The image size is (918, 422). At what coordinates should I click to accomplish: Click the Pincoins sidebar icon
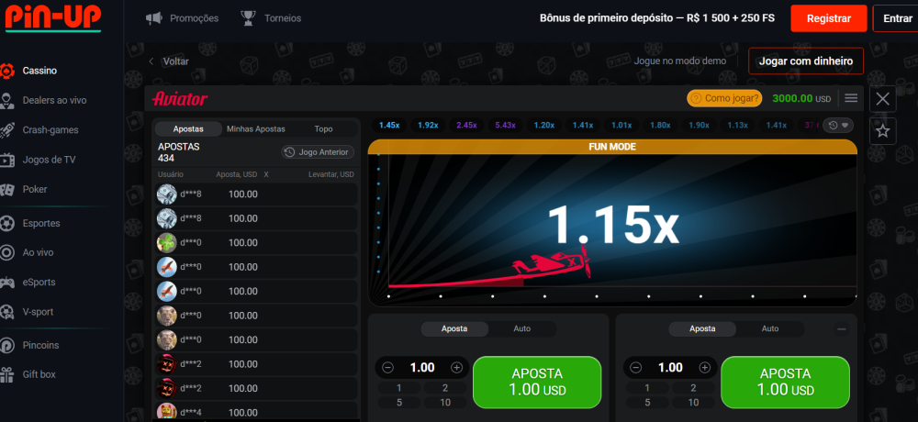(8, 345)
